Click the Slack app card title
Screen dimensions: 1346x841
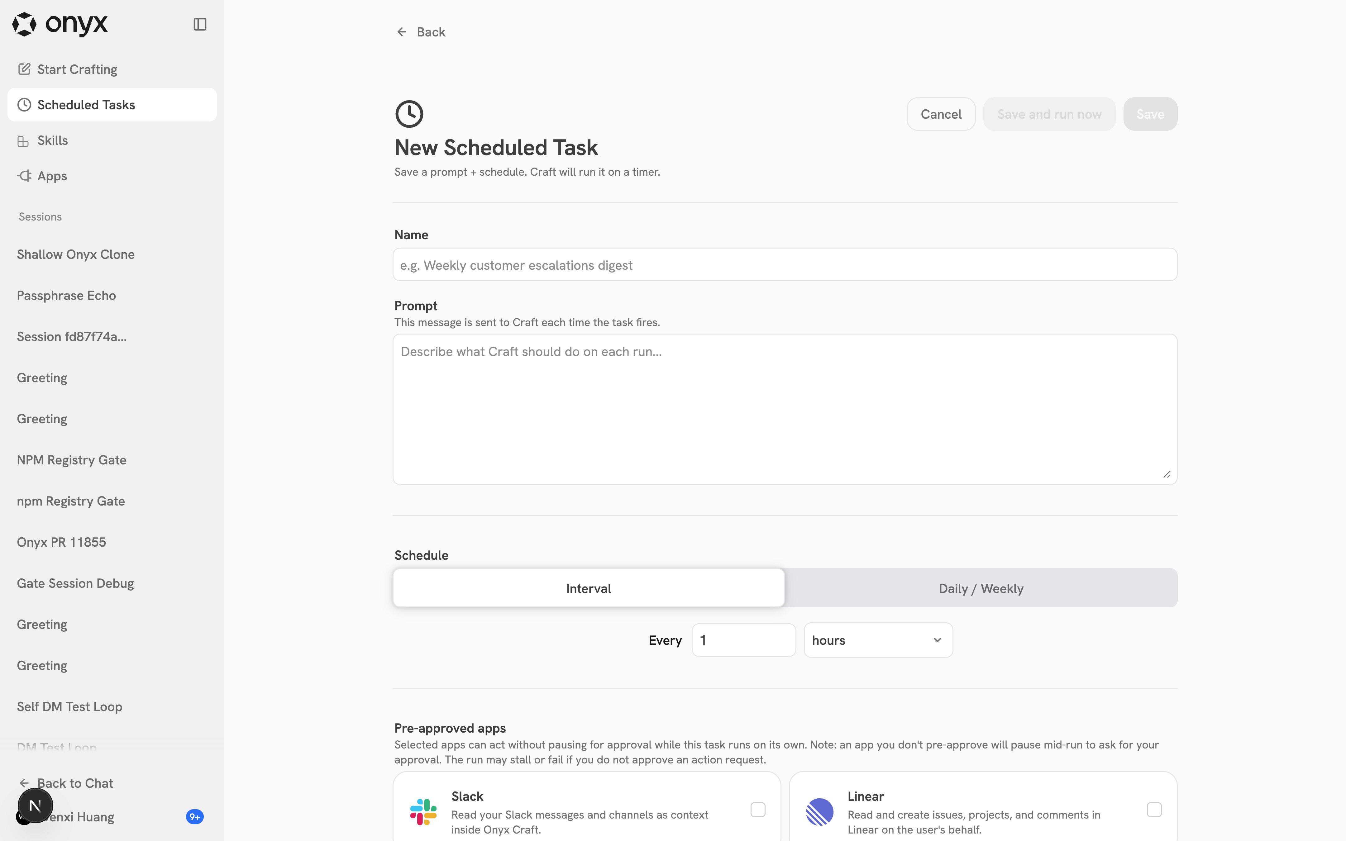tap(467, 796)
